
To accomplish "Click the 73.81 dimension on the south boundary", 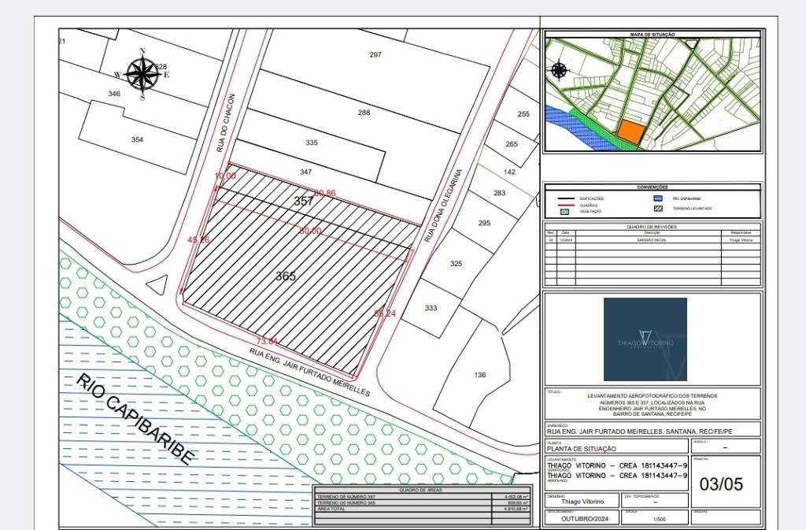I will click(x=268, y=342).
